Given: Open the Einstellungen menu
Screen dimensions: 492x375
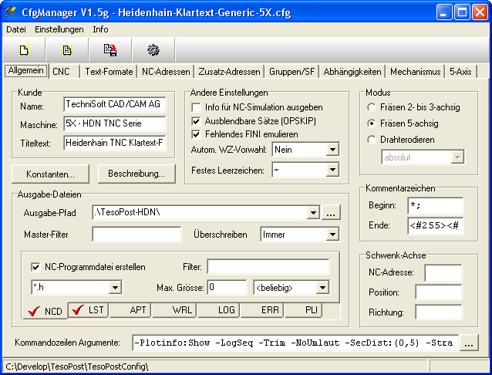Looking at the screenshot, I should [59, 29].
